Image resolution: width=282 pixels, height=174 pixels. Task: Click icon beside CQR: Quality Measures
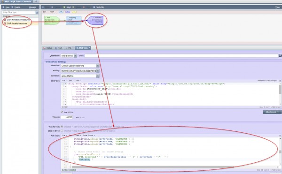(5, 23)
